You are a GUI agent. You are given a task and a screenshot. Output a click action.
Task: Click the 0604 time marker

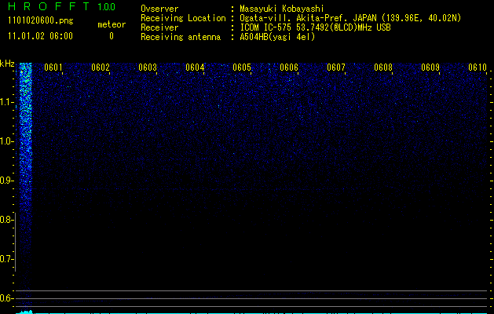(195, 68)
